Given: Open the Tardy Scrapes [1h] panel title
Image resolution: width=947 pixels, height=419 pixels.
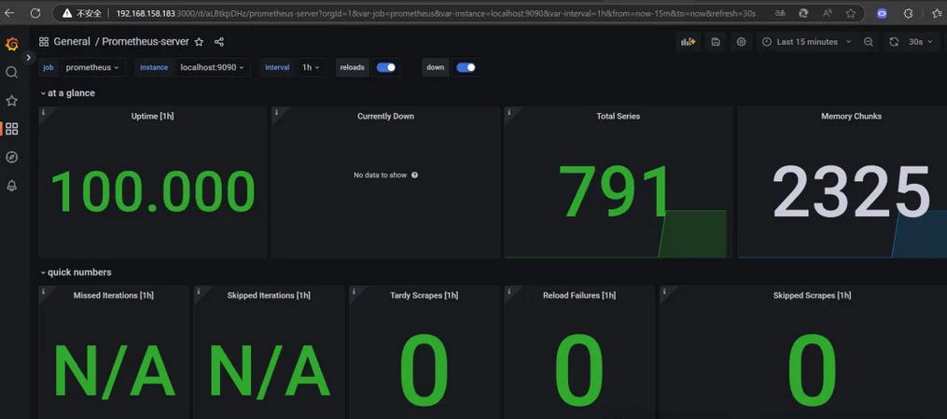Looking at the screenshot, I should (x=424, y=295).
